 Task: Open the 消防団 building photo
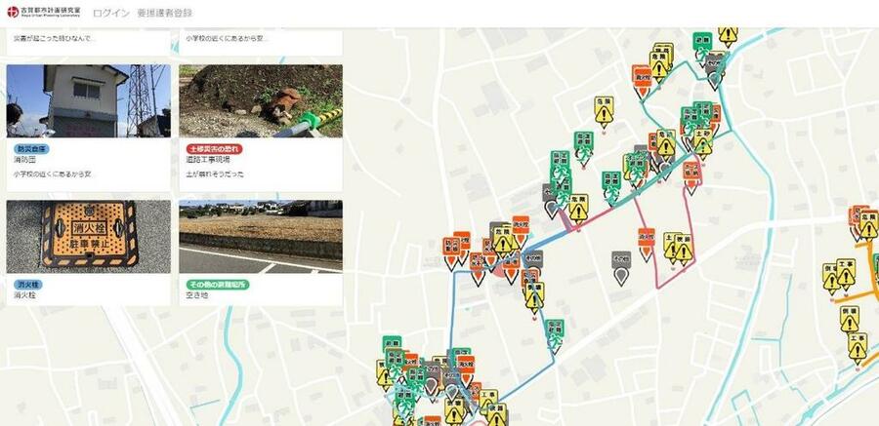tap(88, 100)
